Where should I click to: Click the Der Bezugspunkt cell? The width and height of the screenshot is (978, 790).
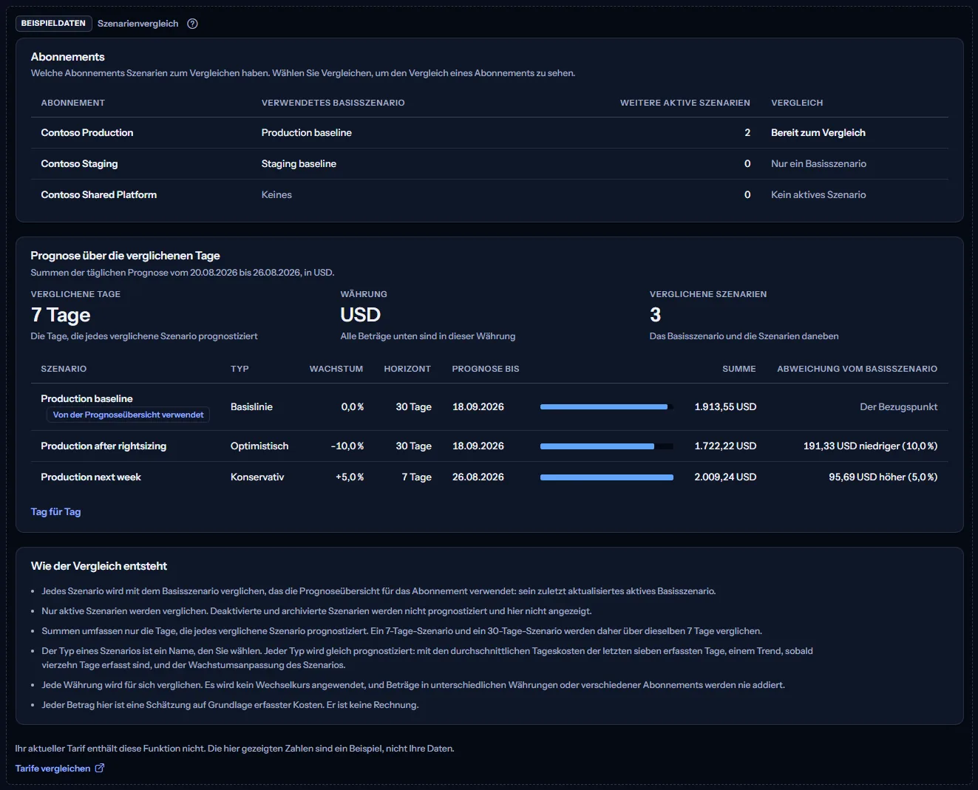[x=899, y=407]
